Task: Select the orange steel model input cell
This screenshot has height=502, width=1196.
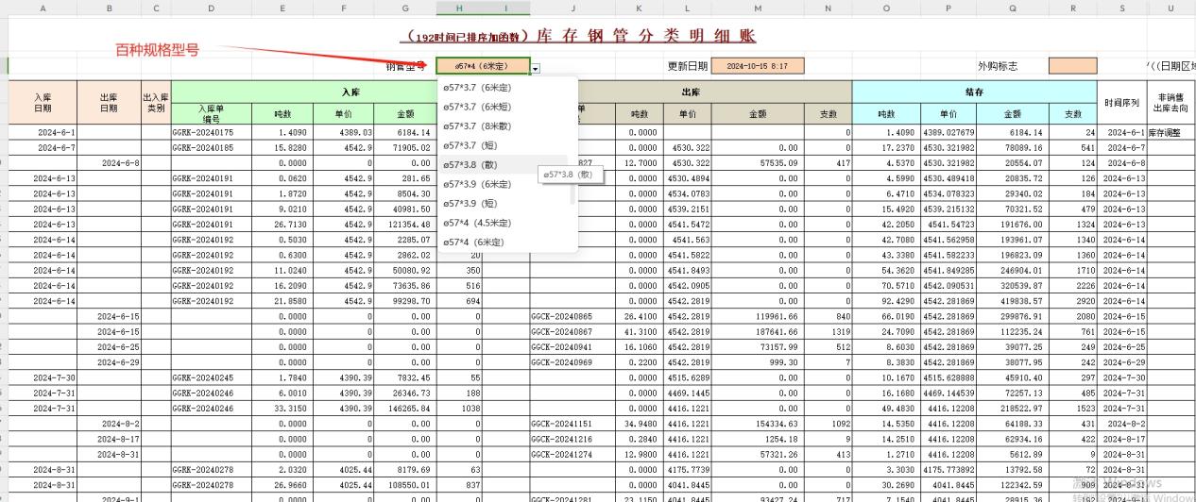Action: pos(482,67)
